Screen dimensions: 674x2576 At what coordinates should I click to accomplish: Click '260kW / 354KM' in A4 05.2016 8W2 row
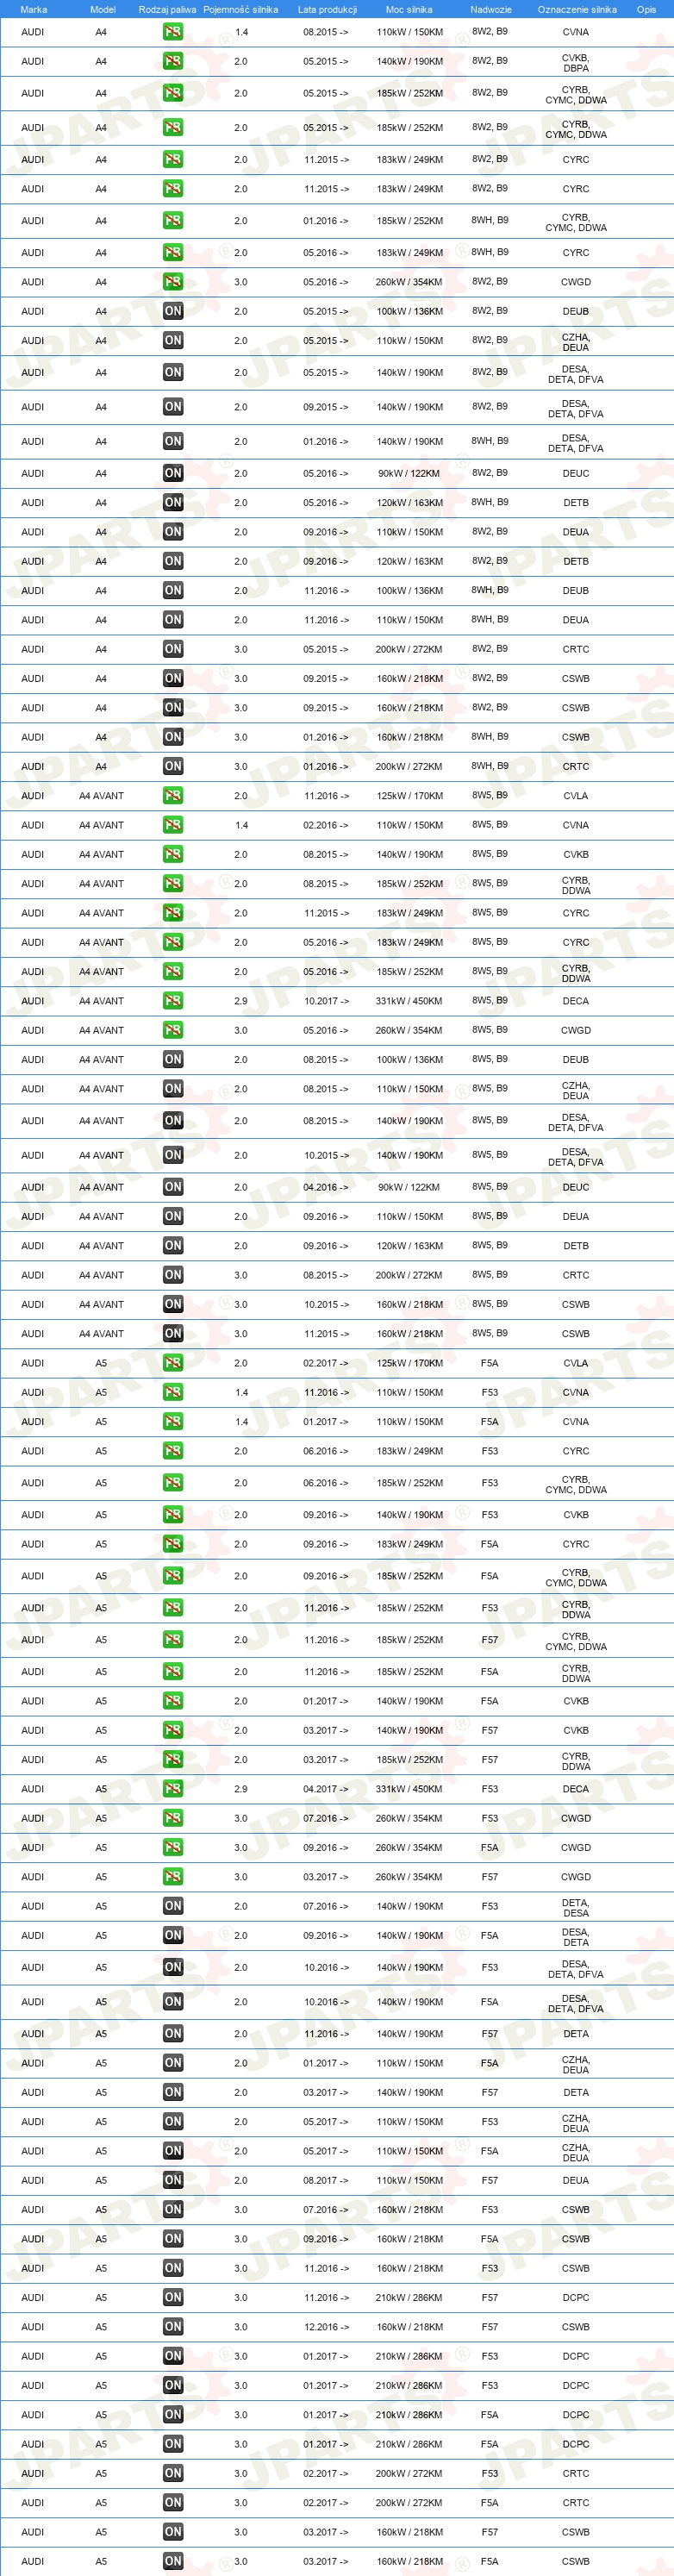tap(409, 282)
